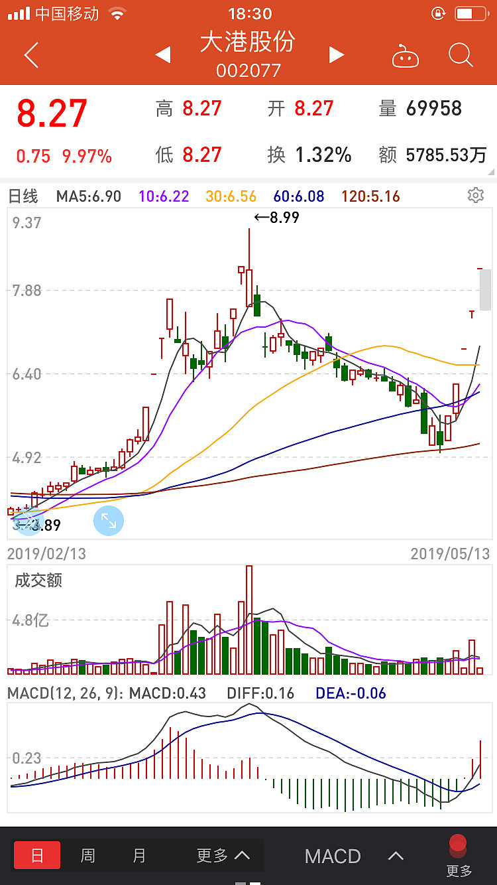This screenshot has width=497, height=885.
Task: Open chart settings gear icon
Action: click(475, 195)
